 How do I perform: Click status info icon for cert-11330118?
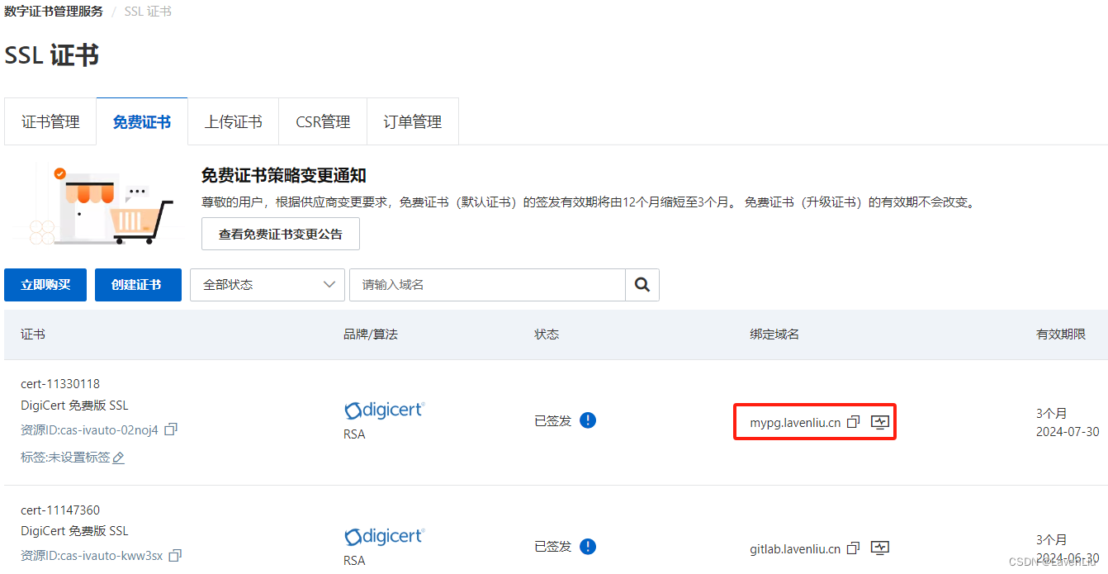point(588,420)
